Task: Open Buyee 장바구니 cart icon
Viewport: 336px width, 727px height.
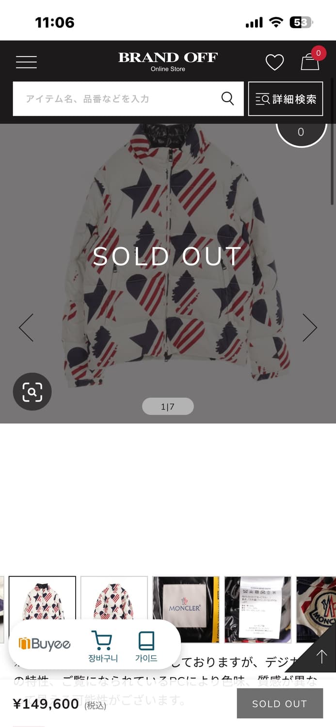Action: 102,647
